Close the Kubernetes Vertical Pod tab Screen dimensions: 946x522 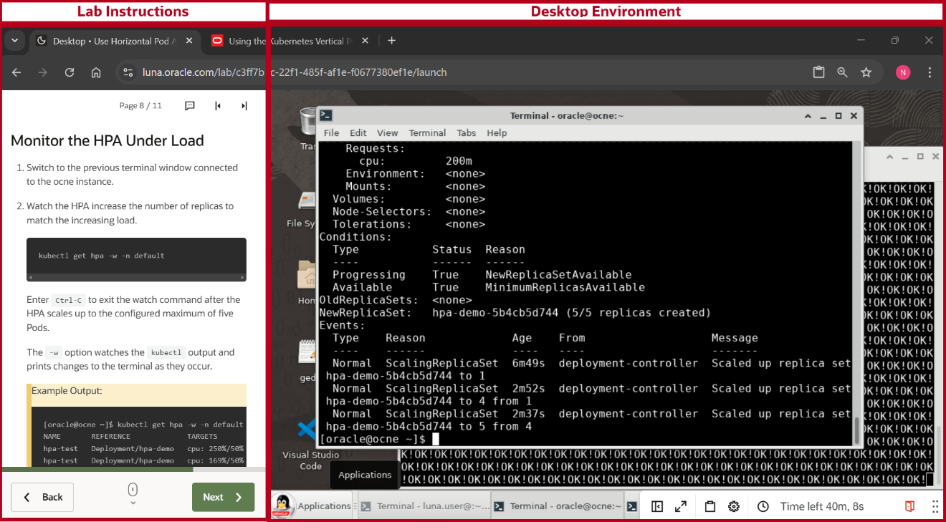coord(365,41)
